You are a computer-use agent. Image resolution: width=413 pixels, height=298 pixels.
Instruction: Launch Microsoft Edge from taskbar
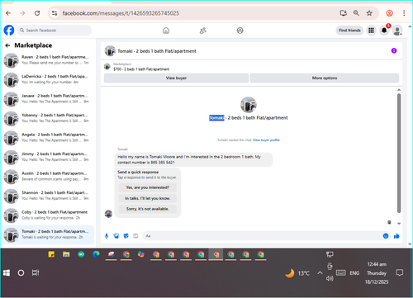pos(96,254)
